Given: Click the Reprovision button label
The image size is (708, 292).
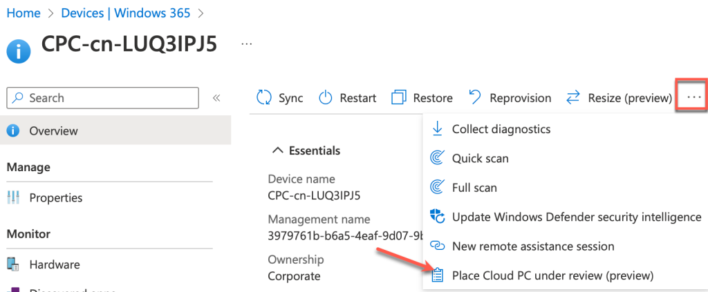Looking at the screenshot, I should pos(521,98).
